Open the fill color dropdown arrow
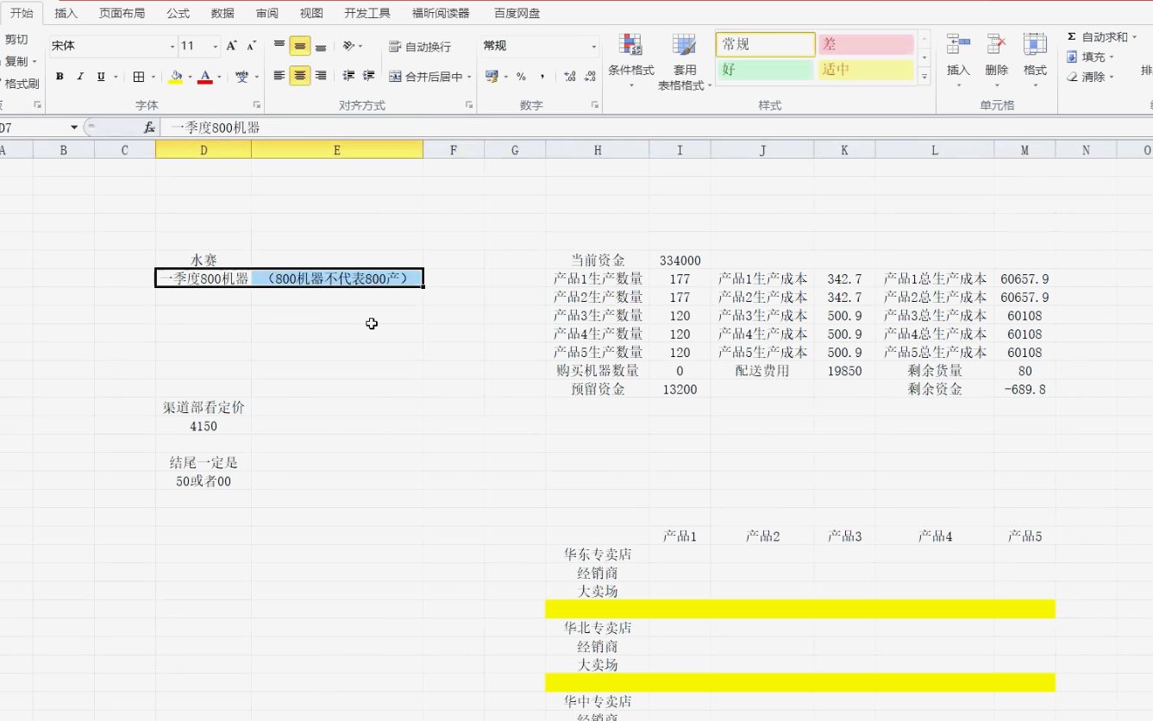The width and height of the screenshot is (1153, 721). (x=189, y=77)
